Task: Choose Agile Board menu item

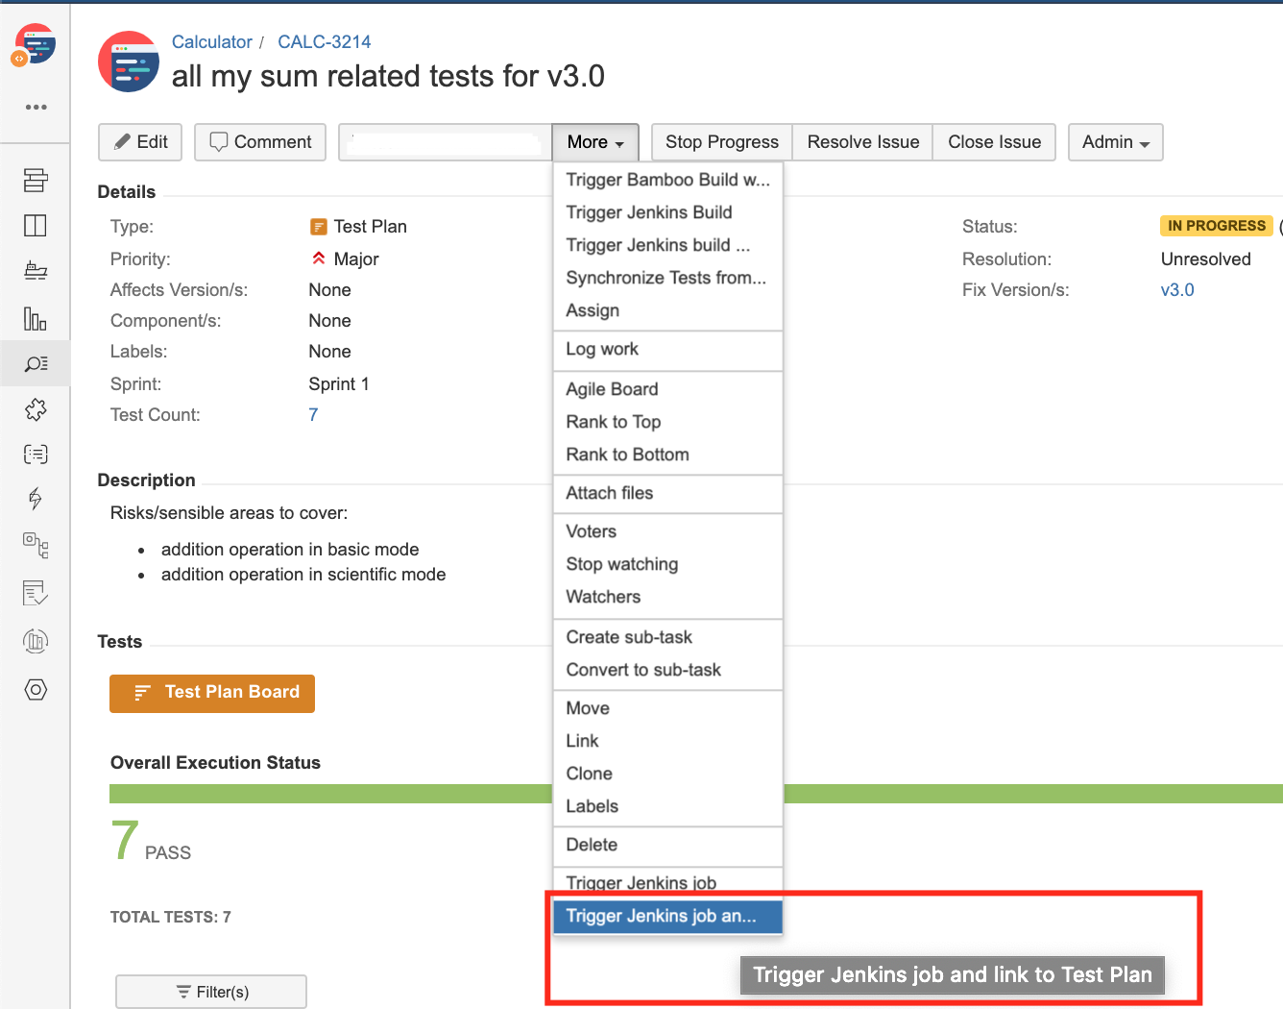Action: pos(668,389)
